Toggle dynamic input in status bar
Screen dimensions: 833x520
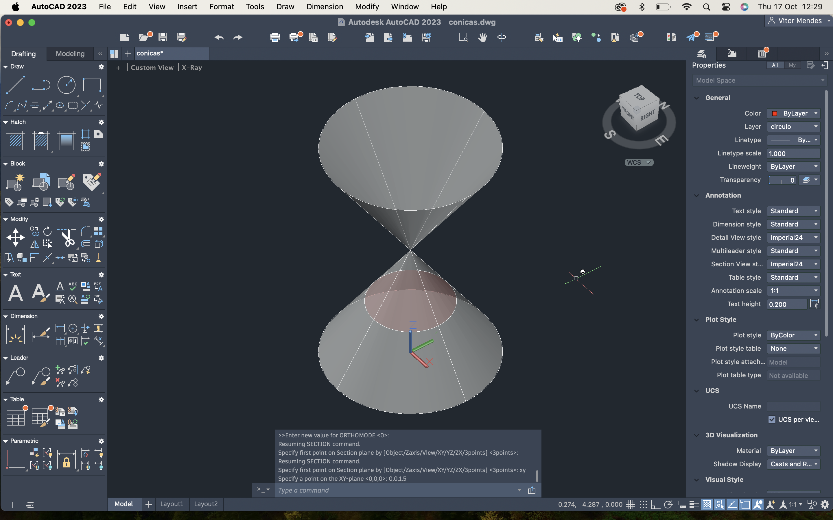pos(681,504)
